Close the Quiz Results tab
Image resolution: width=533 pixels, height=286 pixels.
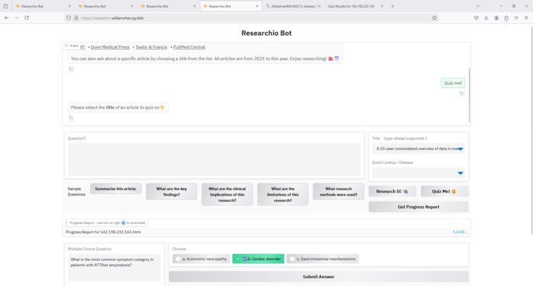[382, 6]
